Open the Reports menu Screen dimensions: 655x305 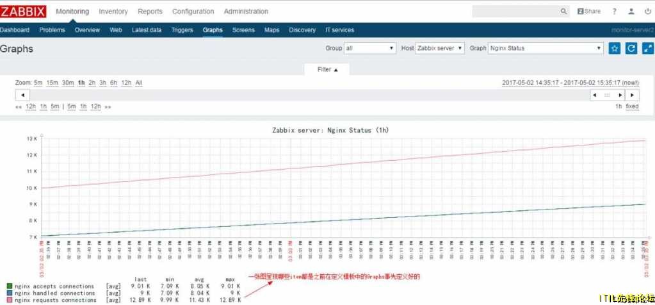[x=150, y=12]
